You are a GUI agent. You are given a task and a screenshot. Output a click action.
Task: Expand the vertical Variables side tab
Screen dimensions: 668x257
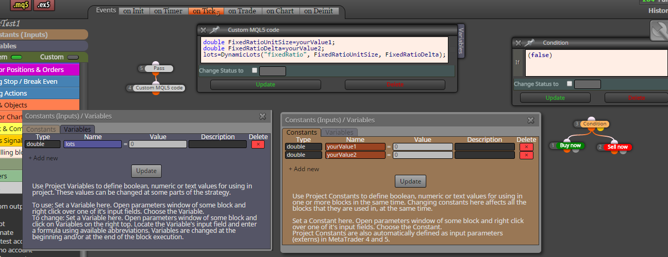[461, 41]
